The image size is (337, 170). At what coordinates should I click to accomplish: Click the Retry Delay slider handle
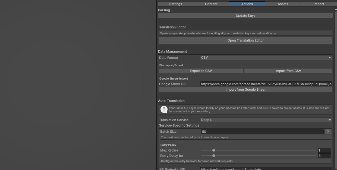pyautogui.click(x=213, y=156)
